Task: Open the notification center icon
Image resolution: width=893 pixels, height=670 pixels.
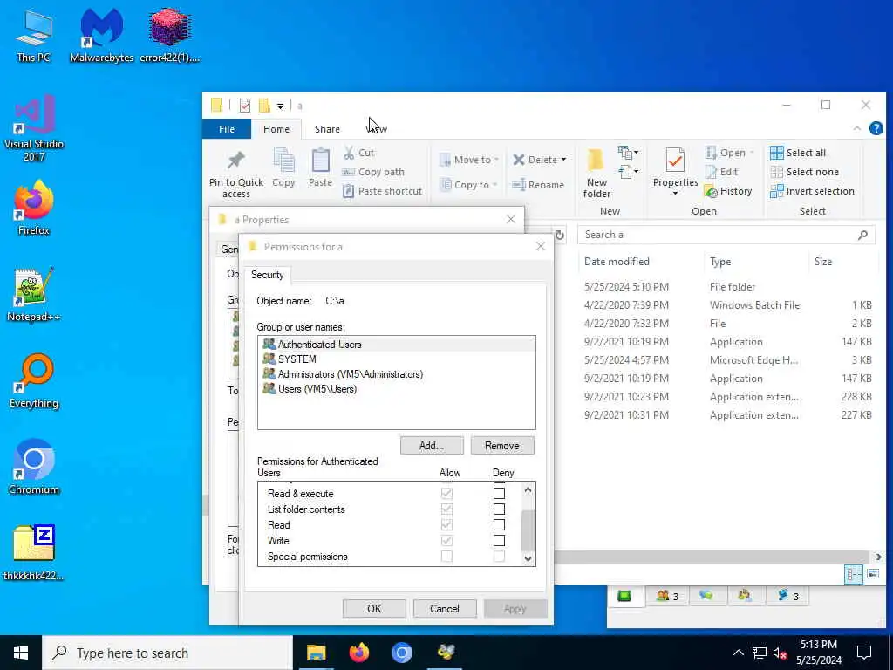Action: click(864, 653)
